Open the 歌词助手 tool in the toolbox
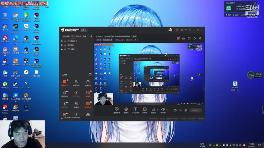The image size is (264, 148). pyautogui.click(x=88, y=105)
